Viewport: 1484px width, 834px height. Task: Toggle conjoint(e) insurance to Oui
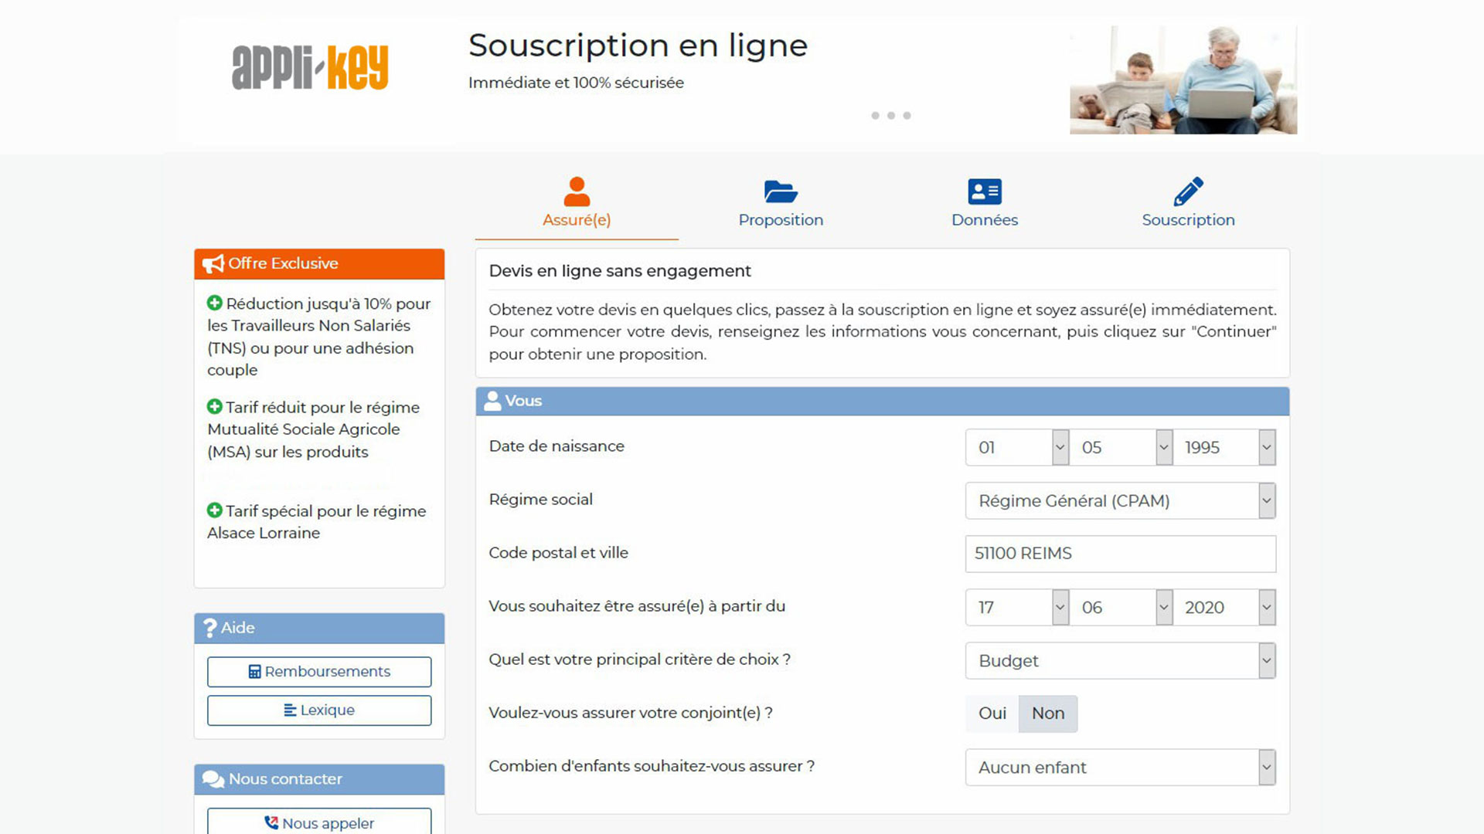[991, 713]
